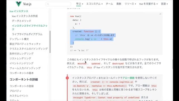Screen dimensions: 179x101
Task: Click the sidebar scrollbar thumb
Action: click(x=50, y=42)
